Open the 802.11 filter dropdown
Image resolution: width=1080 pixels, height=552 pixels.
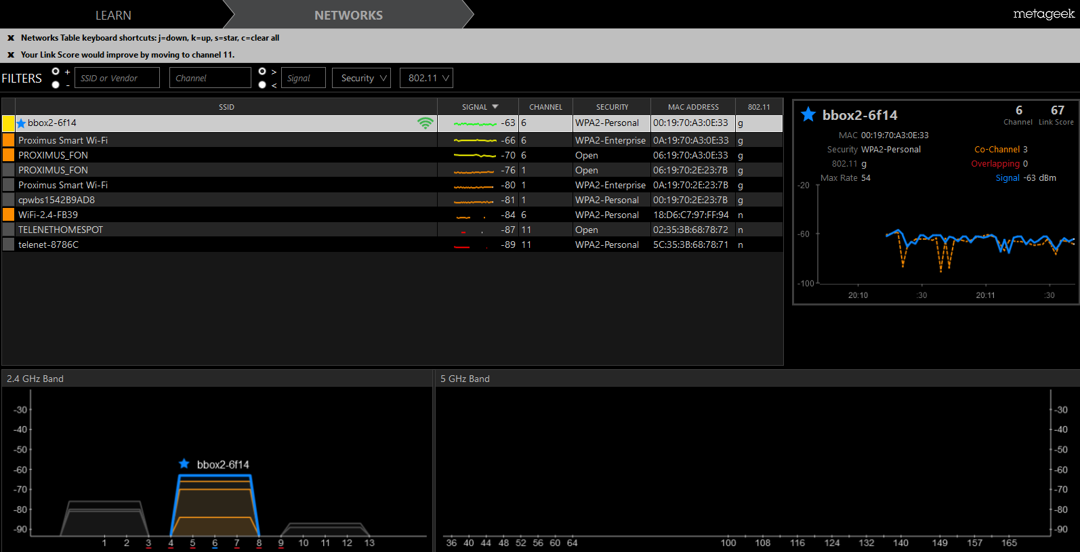(x=426, y=78)
